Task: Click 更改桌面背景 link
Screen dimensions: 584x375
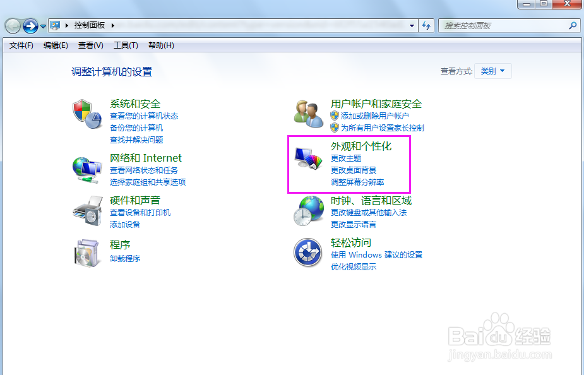Action: 354,170
